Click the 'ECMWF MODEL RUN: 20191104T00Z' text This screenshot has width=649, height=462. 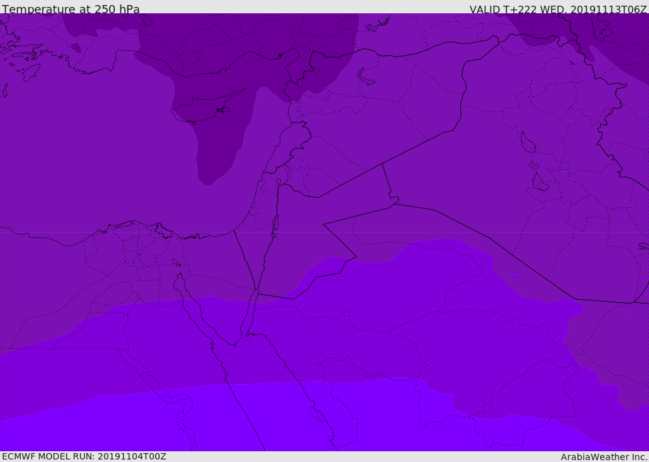click(x=84, y=456)
